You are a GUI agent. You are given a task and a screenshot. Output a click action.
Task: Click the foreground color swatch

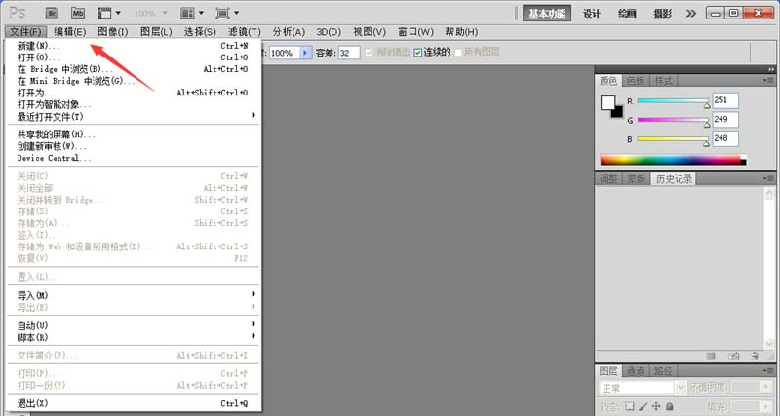click(606, 102)
